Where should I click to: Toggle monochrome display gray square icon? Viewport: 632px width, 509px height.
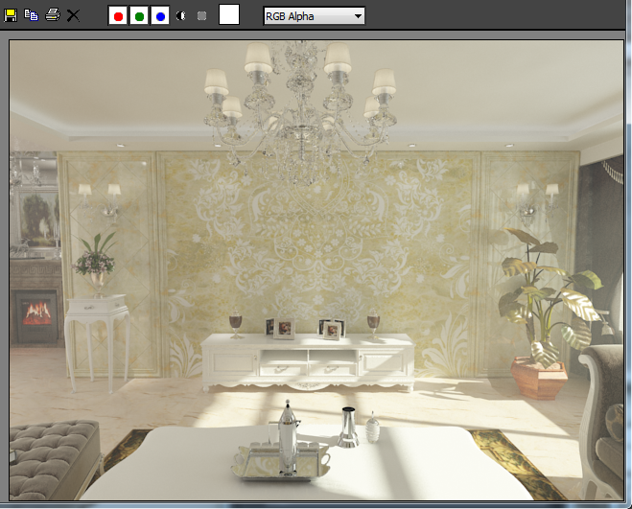click(202, 15)
